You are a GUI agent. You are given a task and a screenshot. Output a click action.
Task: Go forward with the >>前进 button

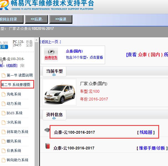point(61,19)
